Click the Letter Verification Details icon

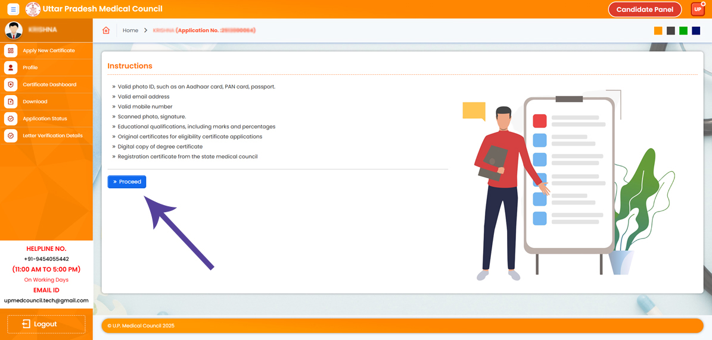pyautogui.click(x=11, y=136)
